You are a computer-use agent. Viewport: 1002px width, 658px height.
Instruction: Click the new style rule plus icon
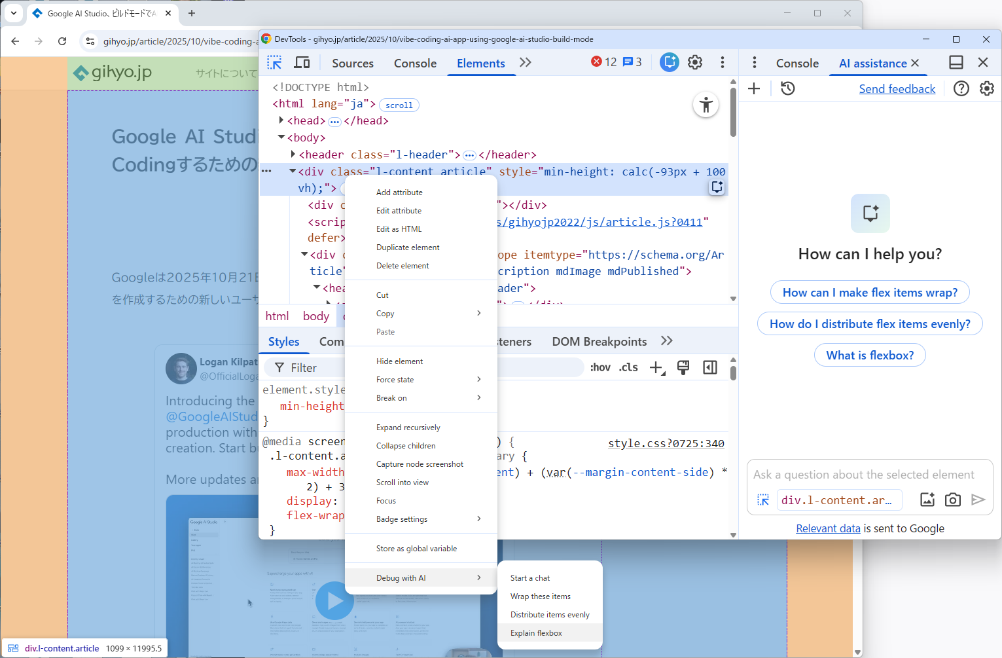click(656, 367)
